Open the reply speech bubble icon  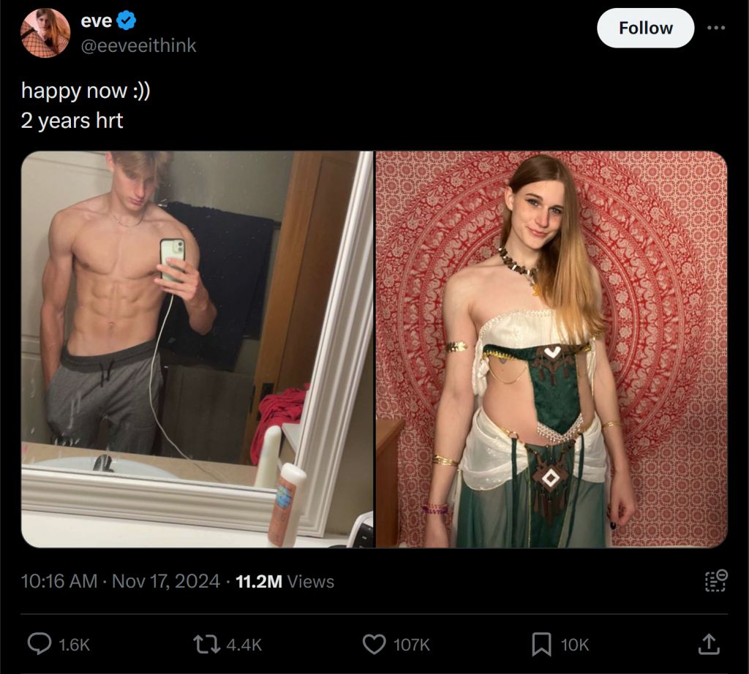pos(39,643)
